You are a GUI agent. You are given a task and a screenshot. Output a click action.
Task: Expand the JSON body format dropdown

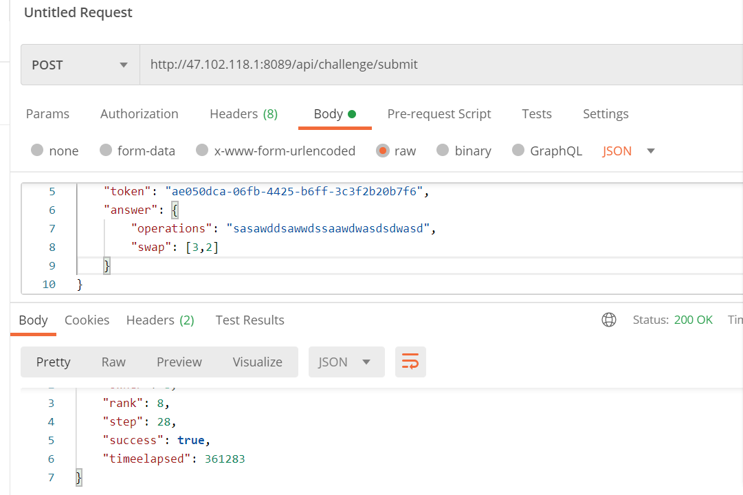[650, 151]
